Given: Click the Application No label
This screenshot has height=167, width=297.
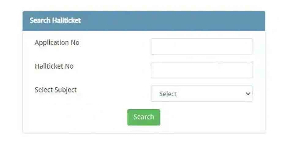Looking at the screenshot, I should click(x=57, y=43).
